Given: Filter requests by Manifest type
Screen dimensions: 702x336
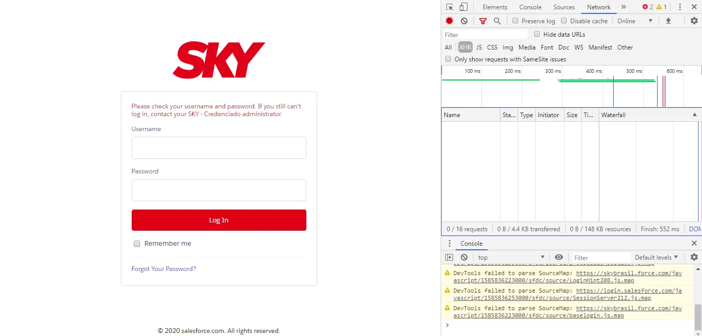Looking at the screenshot, I should point(600,47).
